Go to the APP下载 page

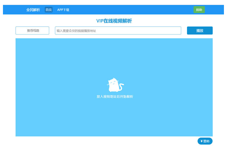coord(63,10)
